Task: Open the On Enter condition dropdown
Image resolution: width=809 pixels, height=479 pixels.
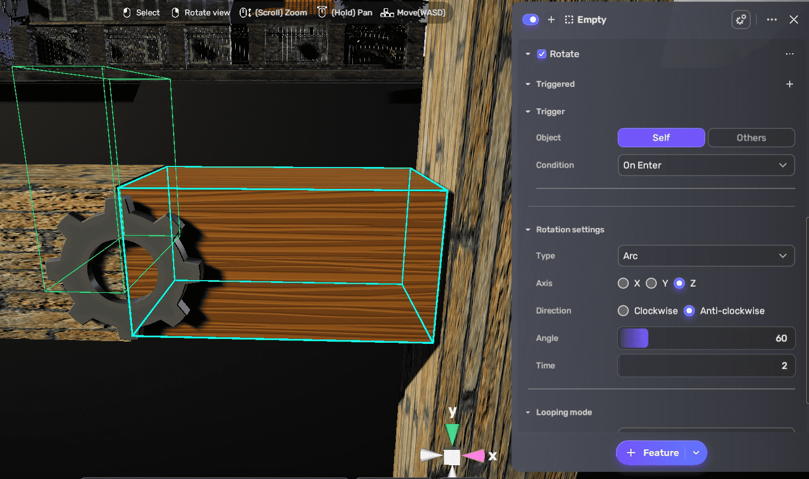Action: point(706,165)
